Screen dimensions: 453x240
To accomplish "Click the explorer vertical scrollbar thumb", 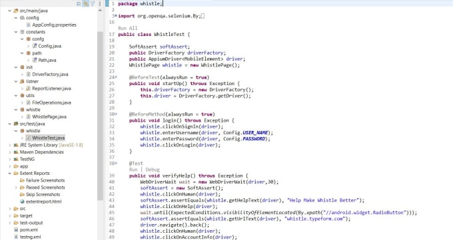I will pyautogui.click(x=100, y=116).
